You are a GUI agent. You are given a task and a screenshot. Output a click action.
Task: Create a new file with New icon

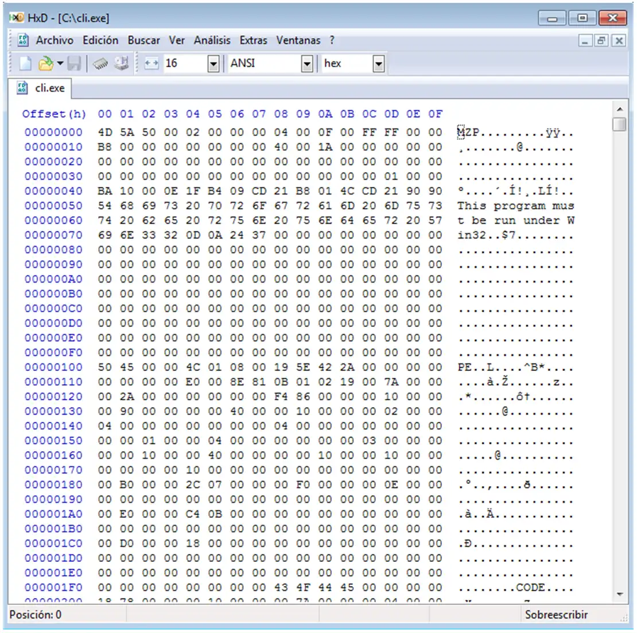point(25,63)
